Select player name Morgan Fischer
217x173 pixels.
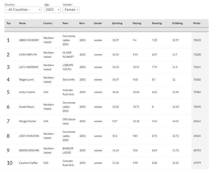point(28,121)
